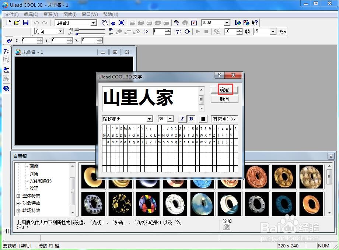
Task: Click the question mark help button in dialog
Action: (x=220, y=75)
